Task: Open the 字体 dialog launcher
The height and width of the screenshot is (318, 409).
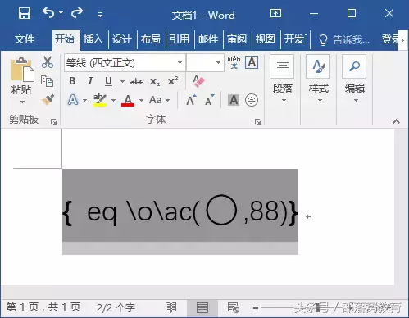Action: click(257, 121)
